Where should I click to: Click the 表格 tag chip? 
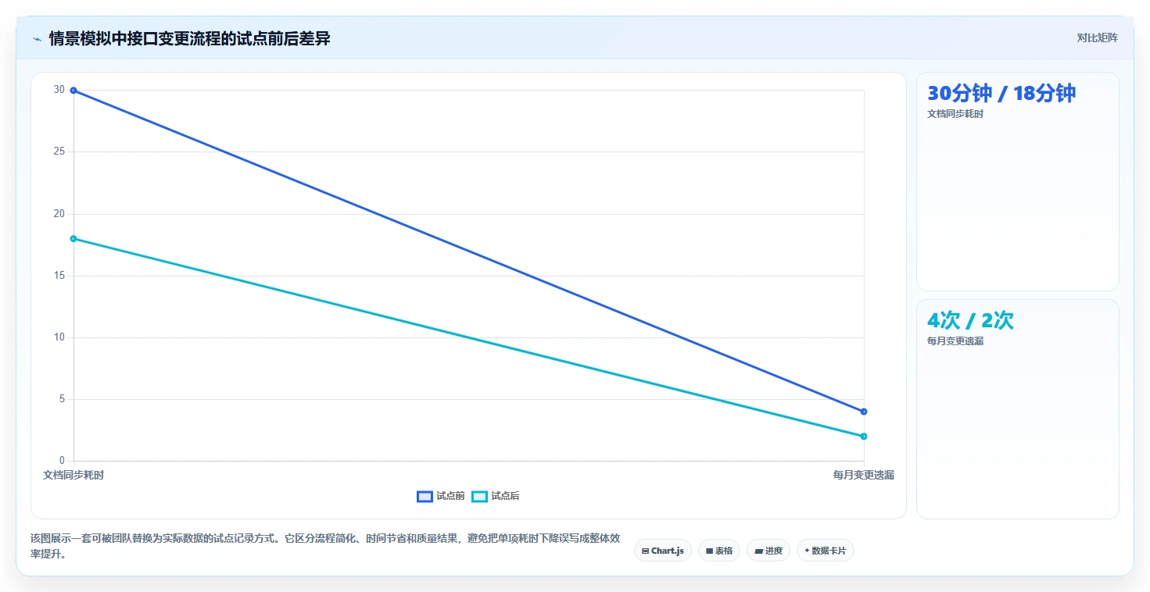pos(718,551)
